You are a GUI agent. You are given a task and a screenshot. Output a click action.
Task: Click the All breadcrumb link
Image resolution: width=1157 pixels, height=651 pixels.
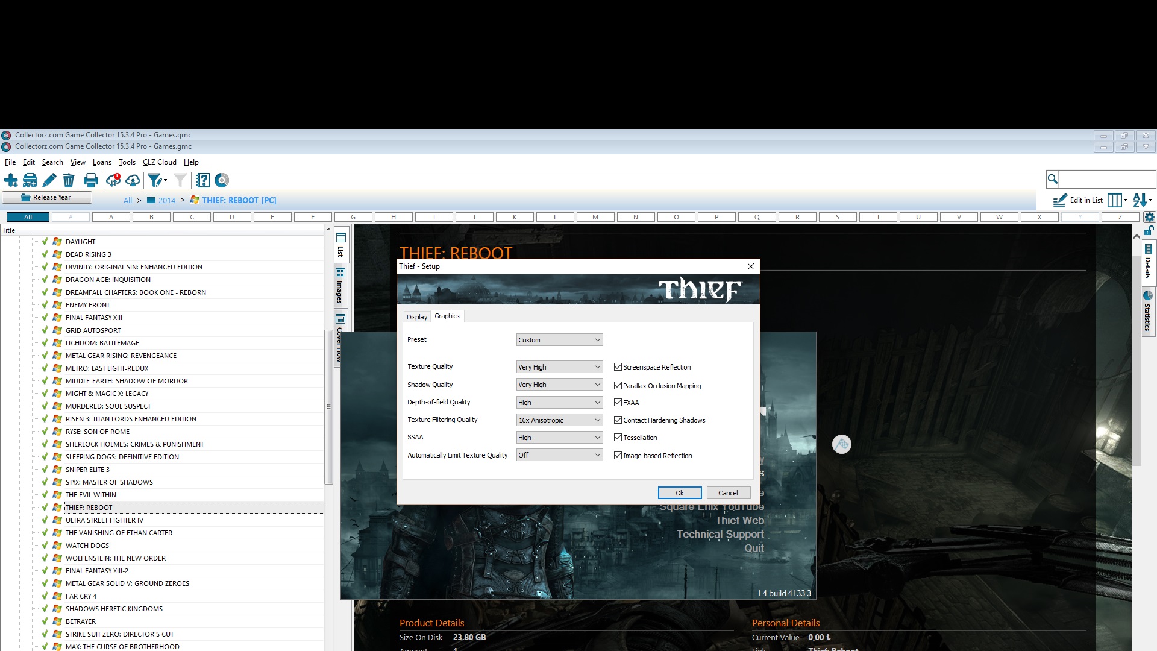click(128, 201)
